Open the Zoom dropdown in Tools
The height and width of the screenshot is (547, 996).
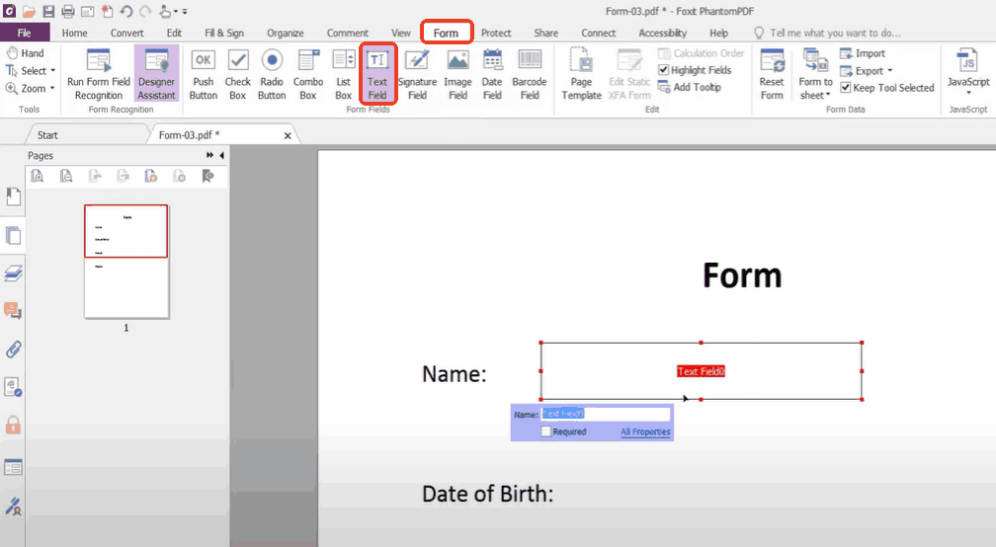coord(32,88)
